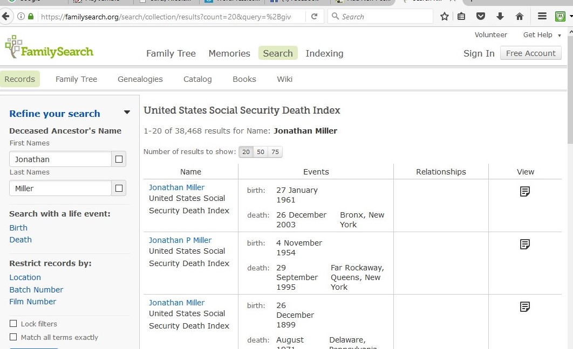573x349 pixels.
Task: Show 75 results per page
Action: pos(275,152)
